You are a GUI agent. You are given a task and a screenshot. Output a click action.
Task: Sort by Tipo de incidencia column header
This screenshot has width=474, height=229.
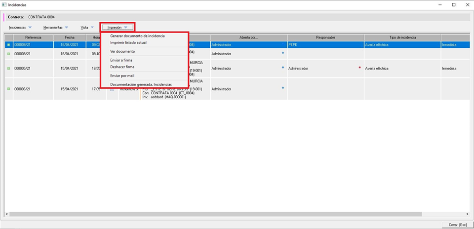(402, 38)
